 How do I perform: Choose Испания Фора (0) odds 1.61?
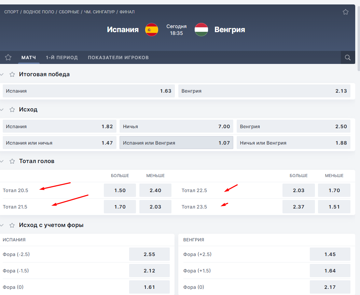pos(149,287)
